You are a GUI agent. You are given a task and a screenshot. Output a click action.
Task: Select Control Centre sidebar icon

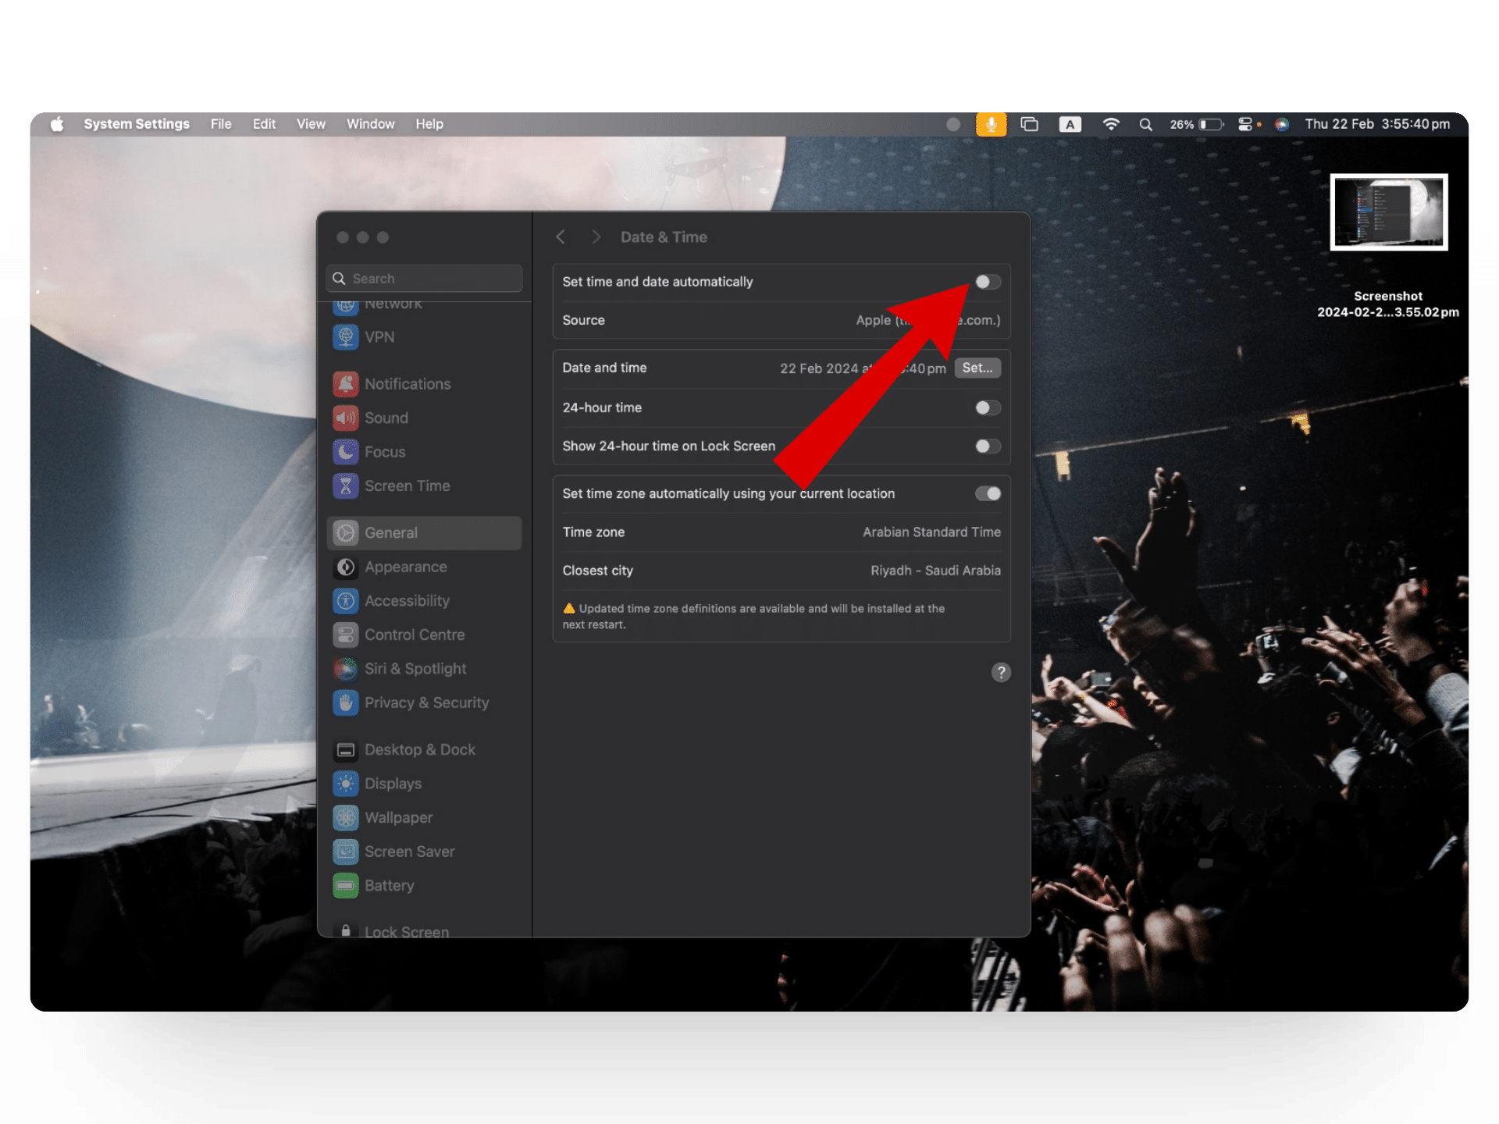click(x=346, y=635)
